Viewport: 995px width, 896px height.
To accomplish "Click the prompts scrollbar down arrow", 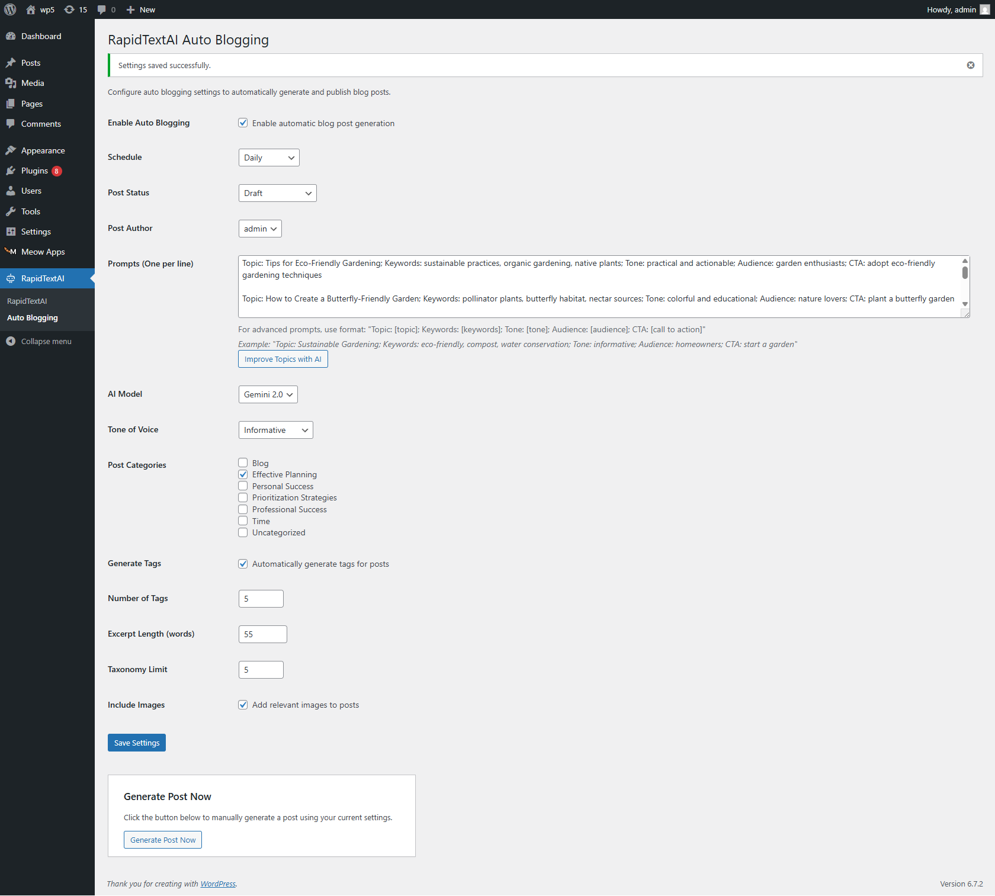I will 965,304.
